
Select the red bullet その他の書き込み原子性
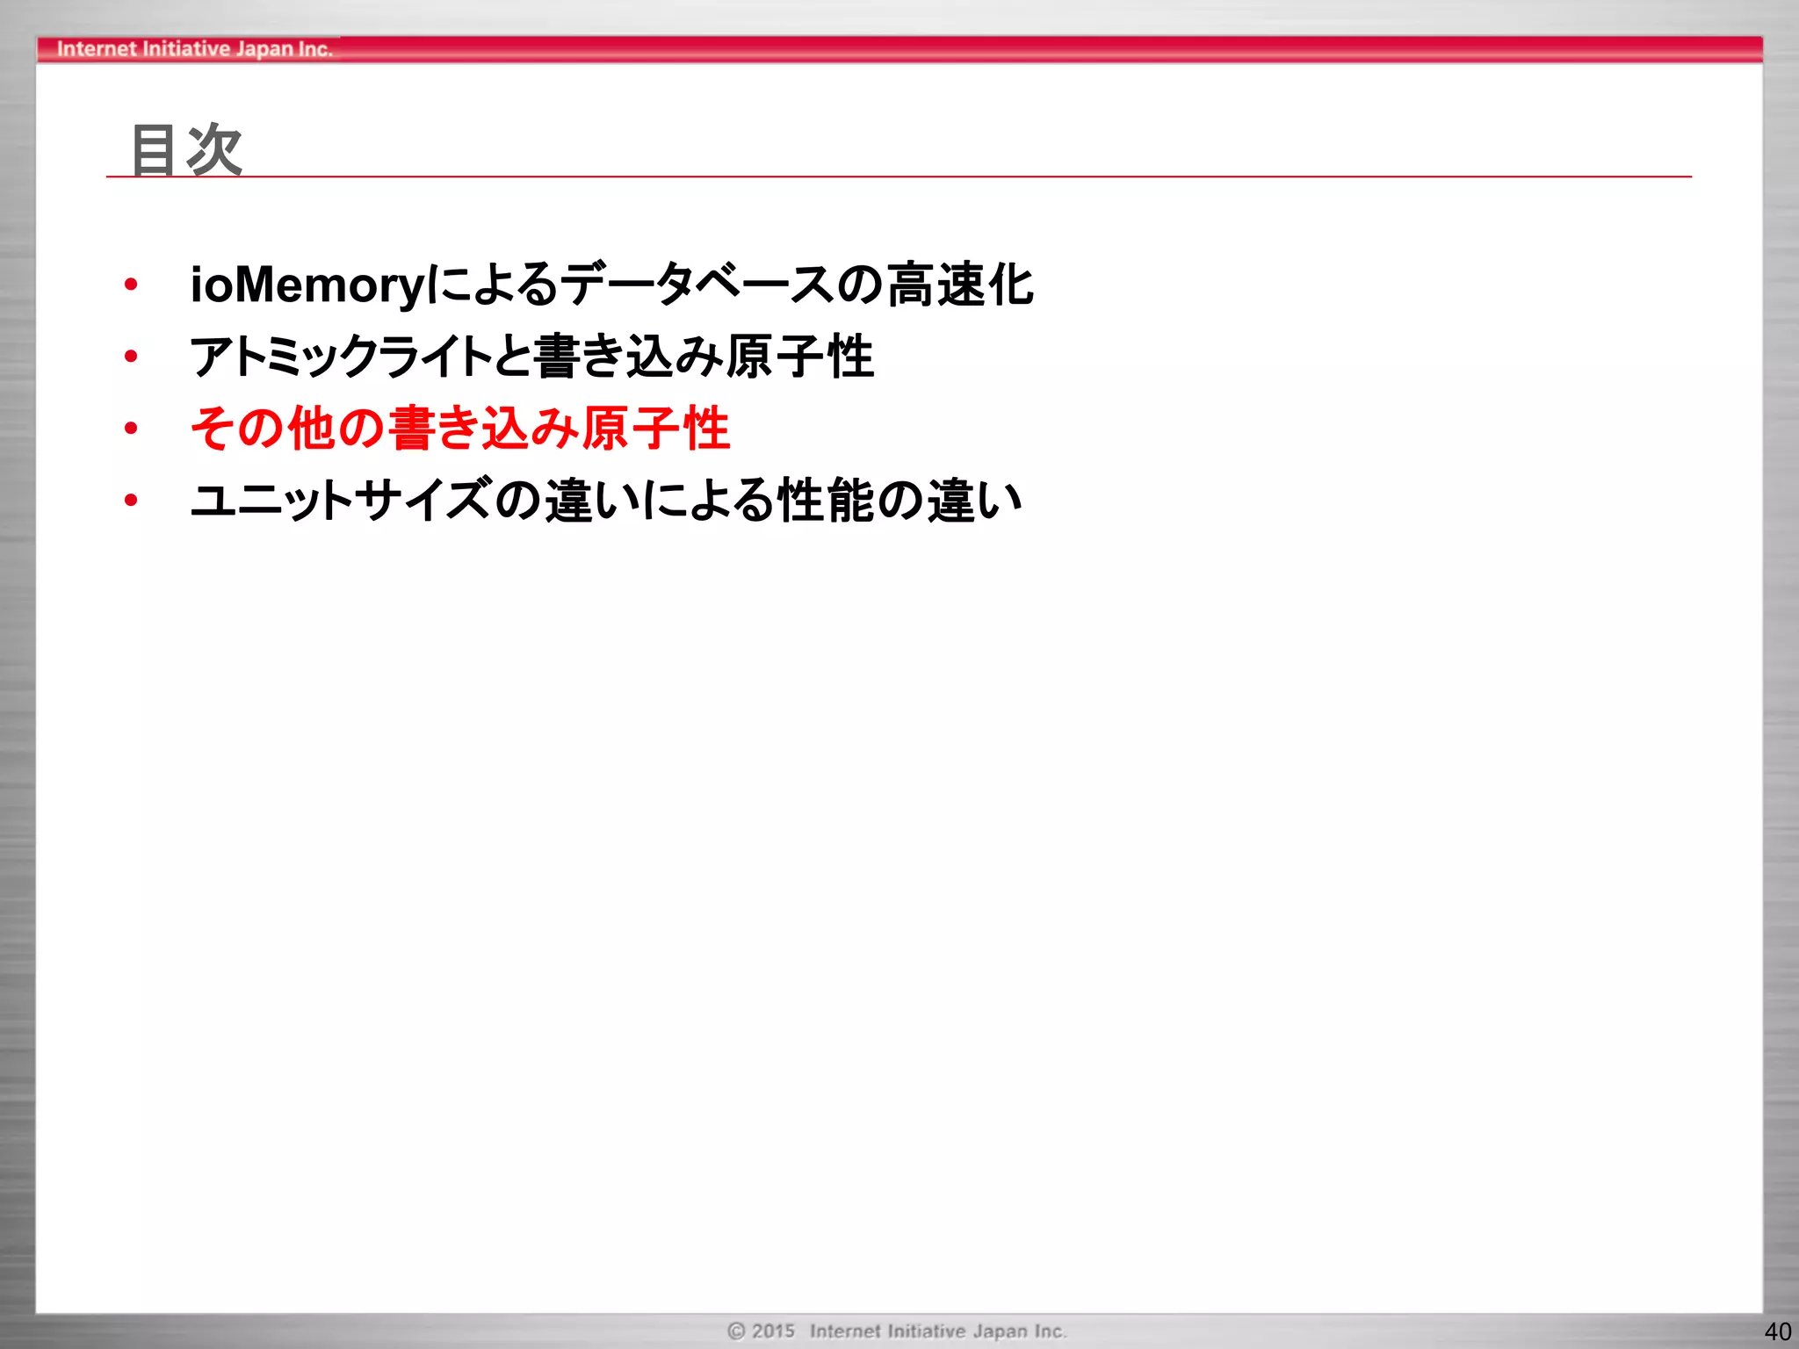(460, 429)
